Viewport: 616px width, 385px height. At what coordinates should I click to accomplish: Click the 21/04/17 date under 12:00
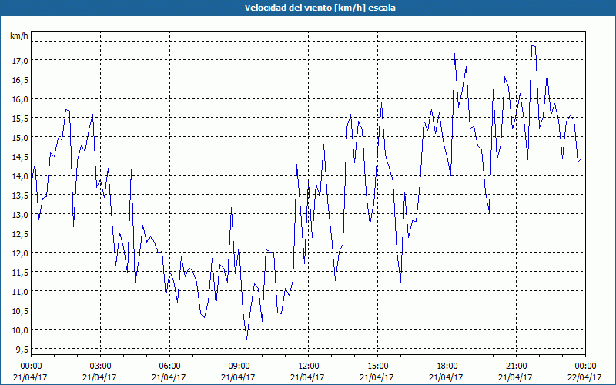click(307, 377)
